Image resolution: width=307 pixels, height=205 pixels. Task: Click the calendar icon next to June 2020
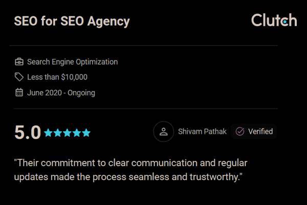pyautogui.click(x=19, y=93)
